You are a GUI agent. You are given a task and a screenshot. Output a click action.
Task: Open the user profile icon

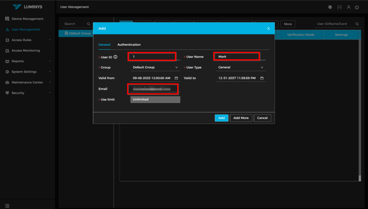click(349, 7)
